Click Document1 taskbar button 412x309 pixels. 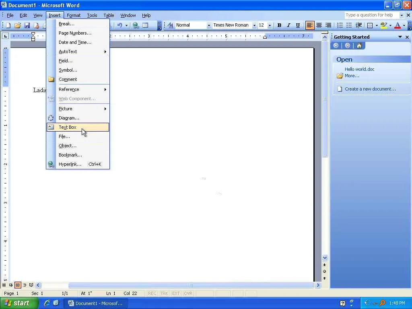pyautogui.click(x=96, y=303)
